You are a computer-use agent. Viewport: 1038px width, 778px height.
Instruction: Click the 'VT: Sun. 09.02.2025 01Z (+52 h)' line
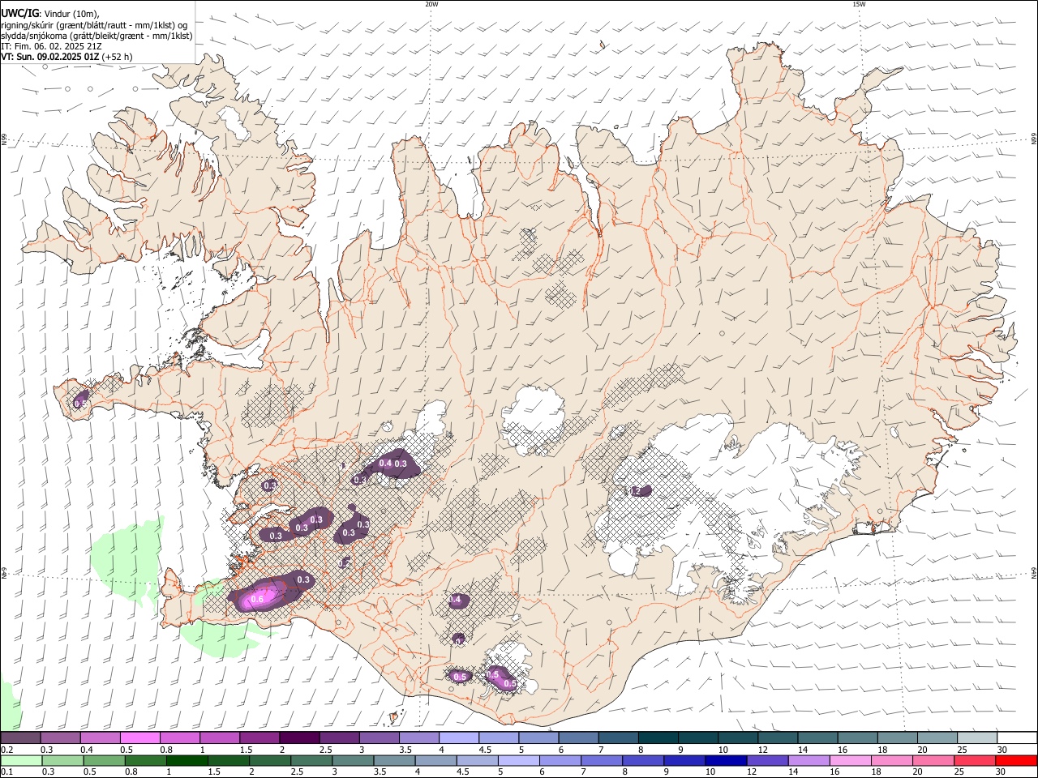[x=66, y=57]
